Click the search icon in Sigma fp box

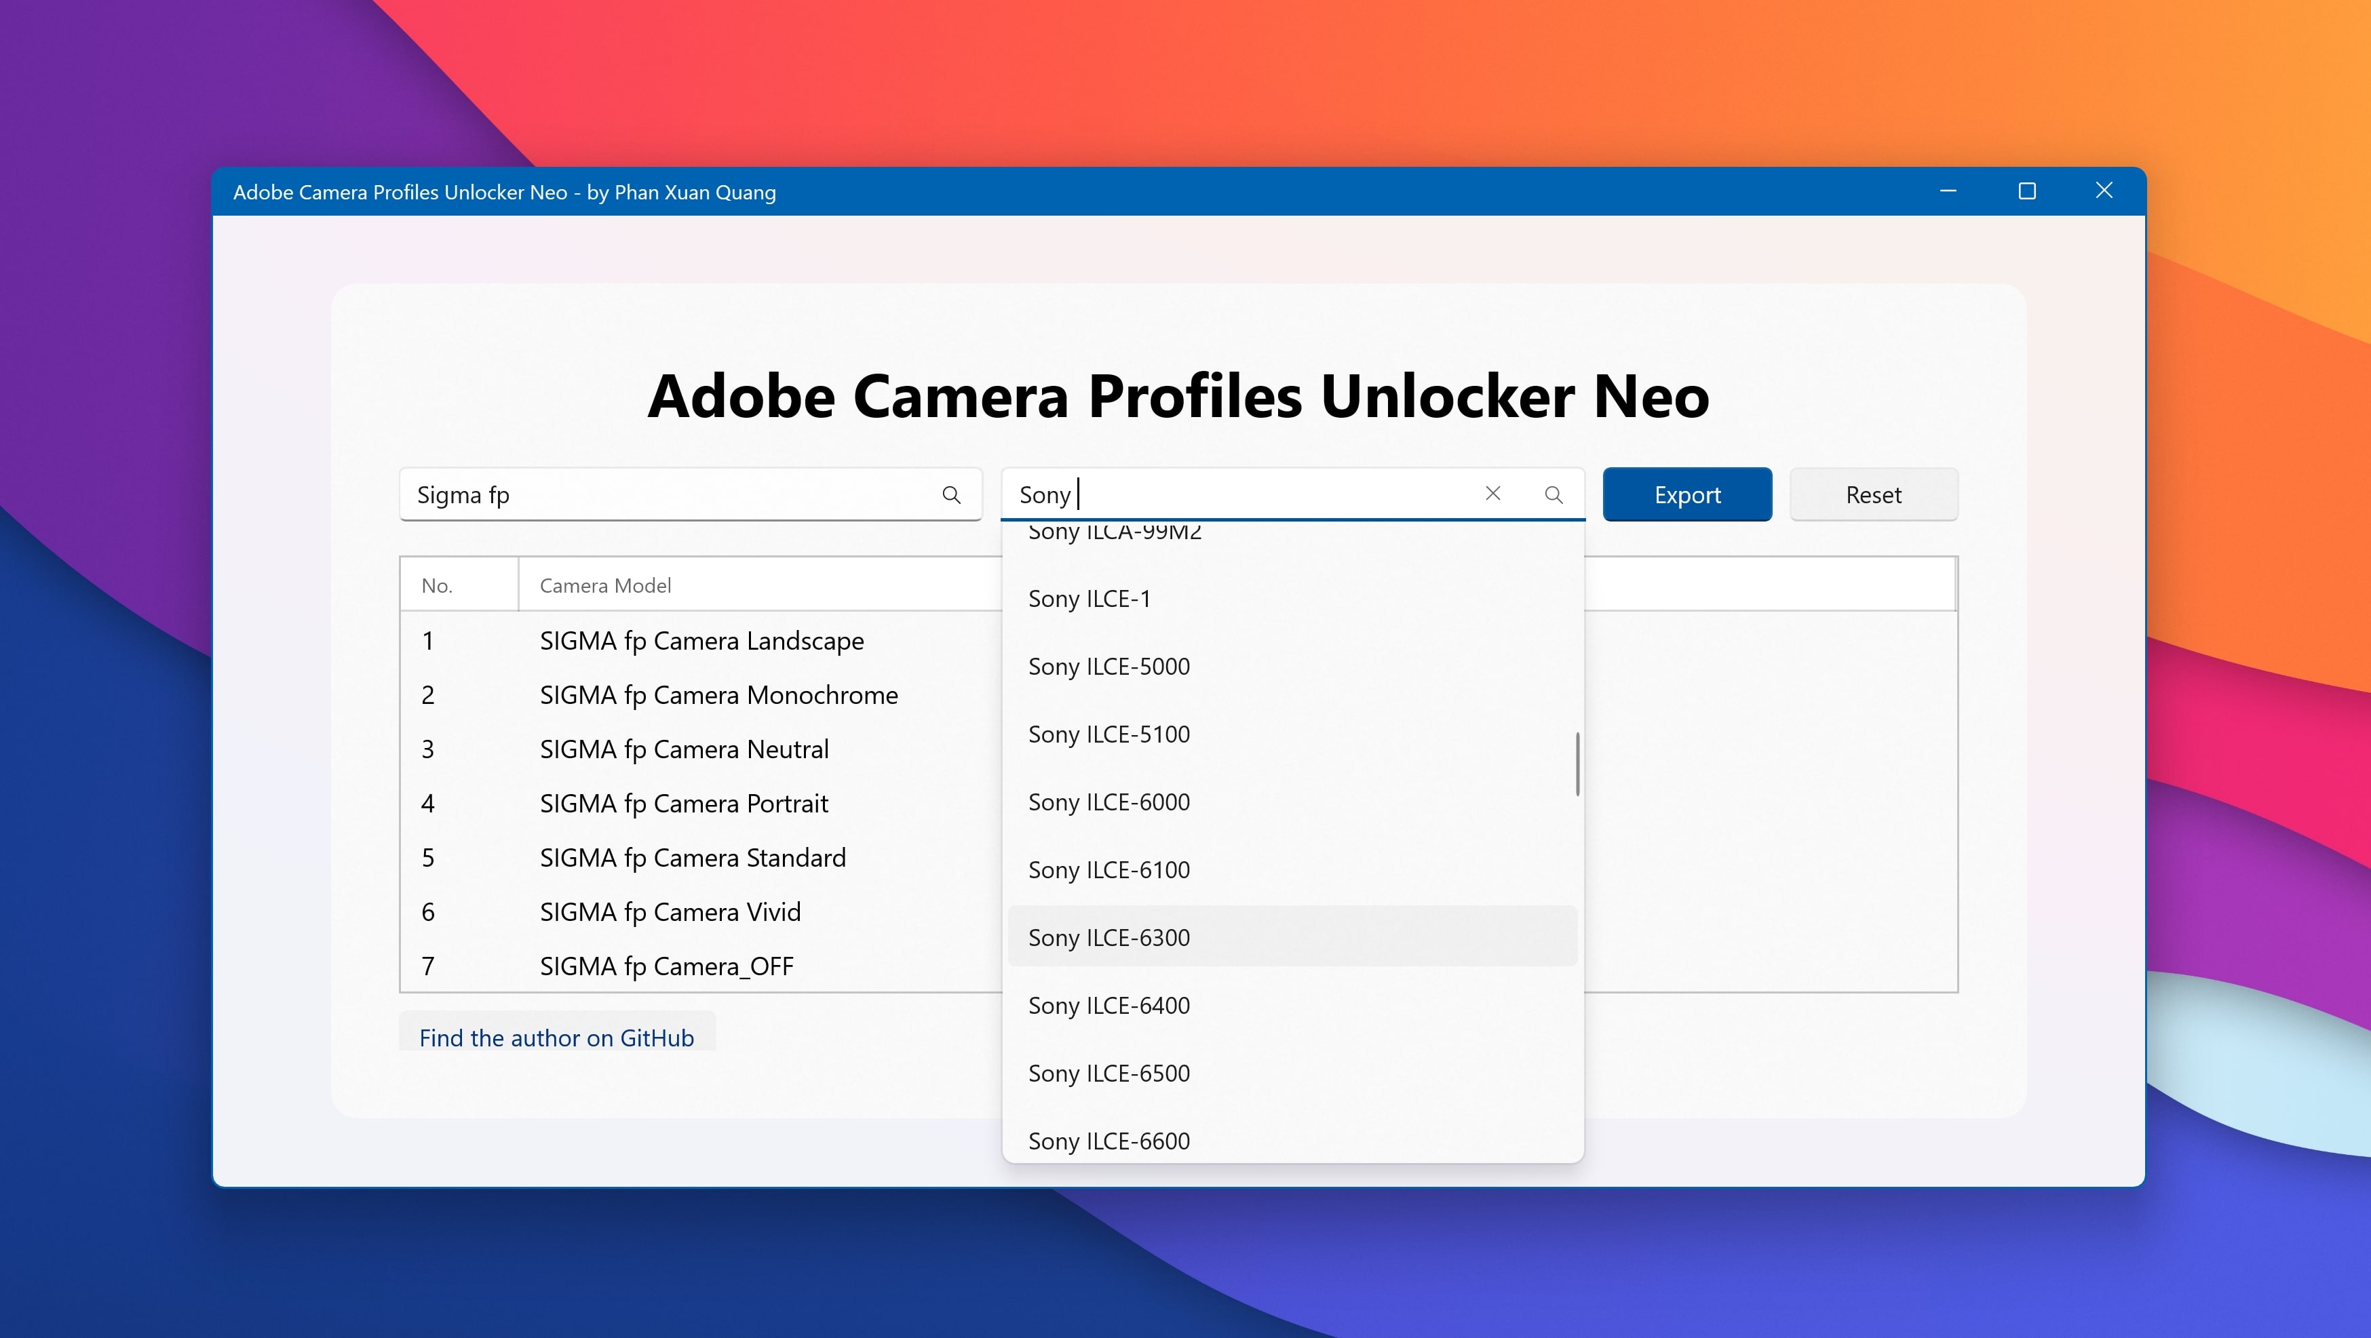(x=951, y=495)
